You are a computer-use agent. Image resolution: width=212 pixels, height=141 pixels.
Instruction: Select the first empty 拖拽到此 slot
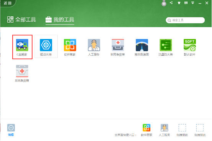coord(182,130)
